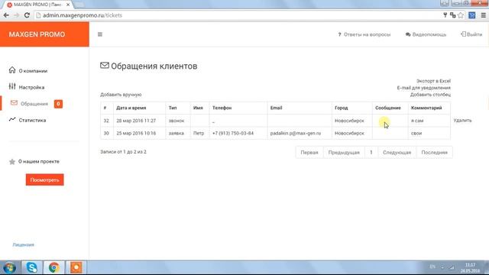Close the MAXGEN PROMO browser tab
This screenshot has width=489, height=275.
[x=68, y=5]
